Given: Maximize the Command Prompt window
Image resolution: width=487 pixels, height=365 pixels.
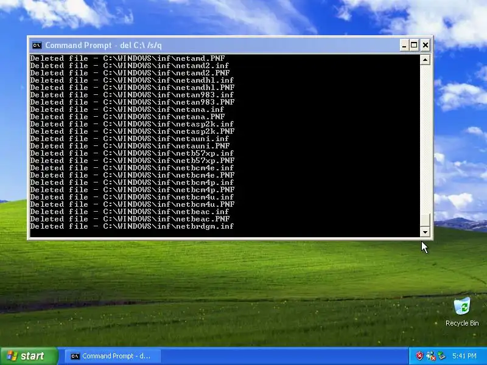Looking at the screenshot, I should click(x=414, y=45).
